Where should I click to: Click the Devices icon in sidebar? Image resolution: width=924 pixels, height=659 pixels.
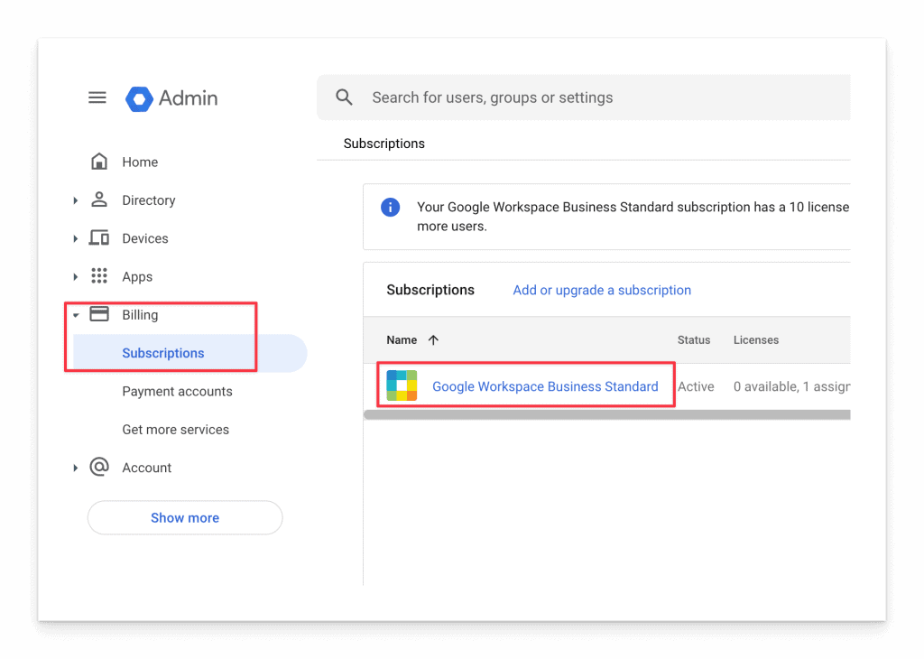(x=99, y=238)
